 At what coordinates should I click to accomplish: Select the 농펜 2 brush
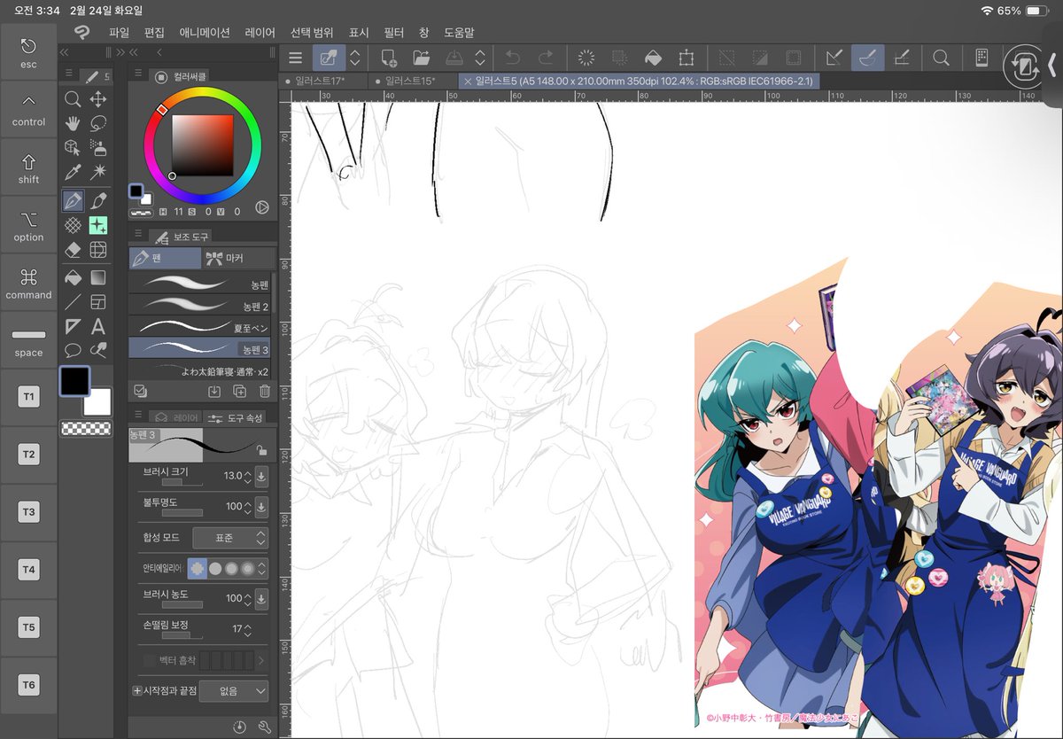[x=199, y=305]
